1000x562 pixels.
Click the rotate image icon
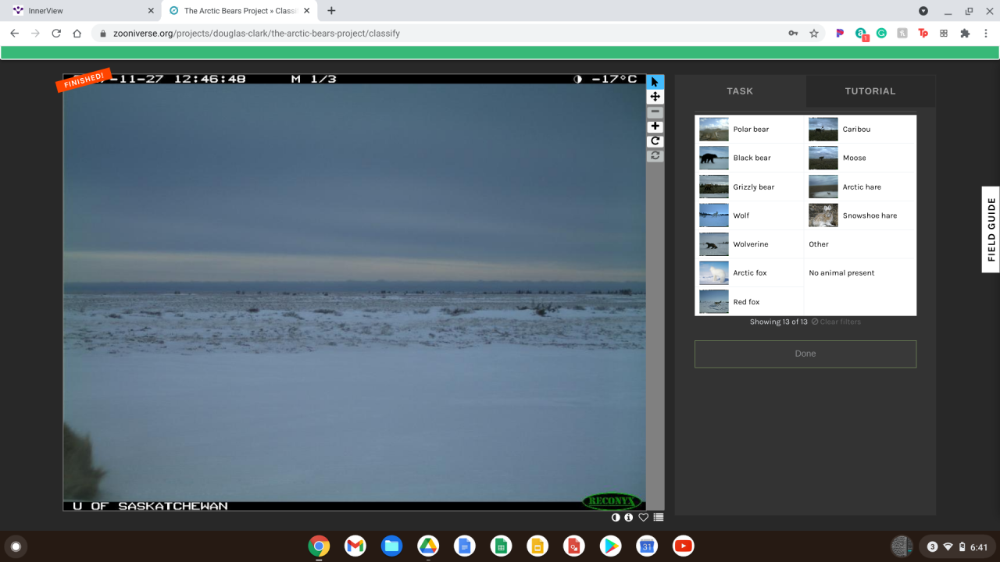click(x=655, y=141)
